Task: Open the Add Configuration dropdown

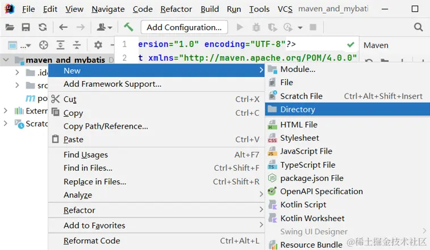Action: (184, 27)
